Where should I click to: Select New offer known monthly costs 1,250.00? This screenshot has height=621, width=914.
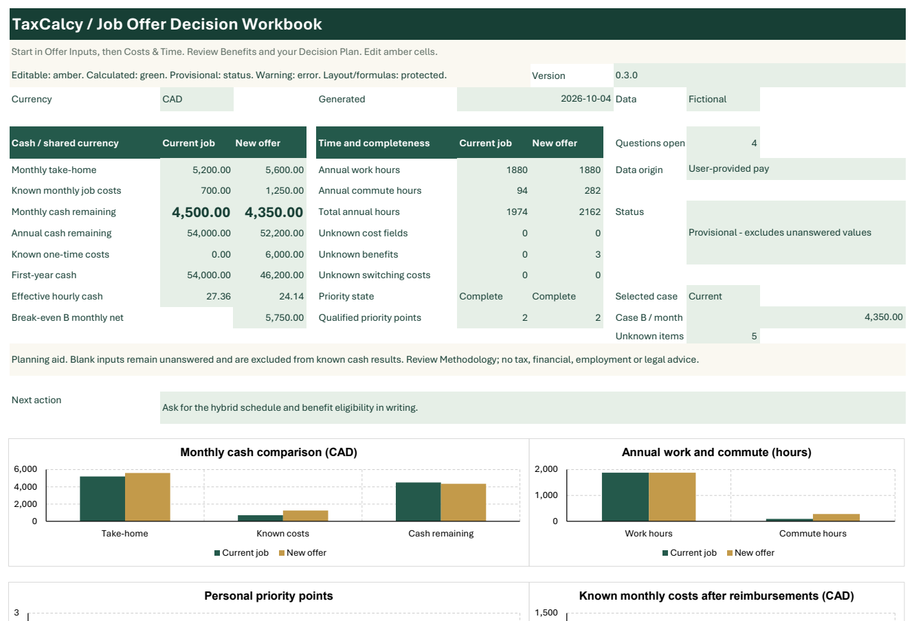[x=269, y=190]
